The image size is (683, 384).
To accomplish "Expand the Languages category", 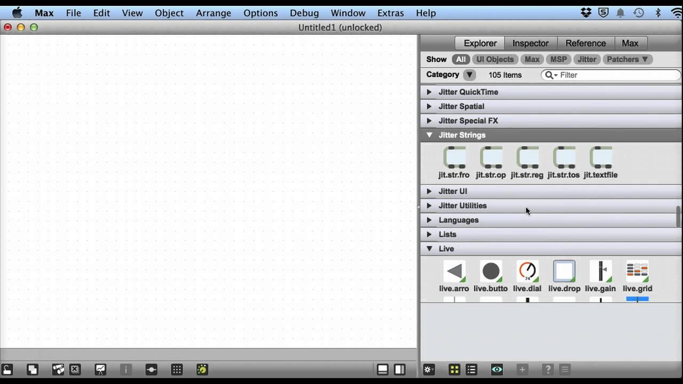I will pos(429,220).
